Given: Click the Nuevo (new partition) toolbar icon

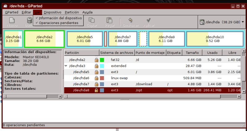Looking at the screenshot, I should (12, 21).
